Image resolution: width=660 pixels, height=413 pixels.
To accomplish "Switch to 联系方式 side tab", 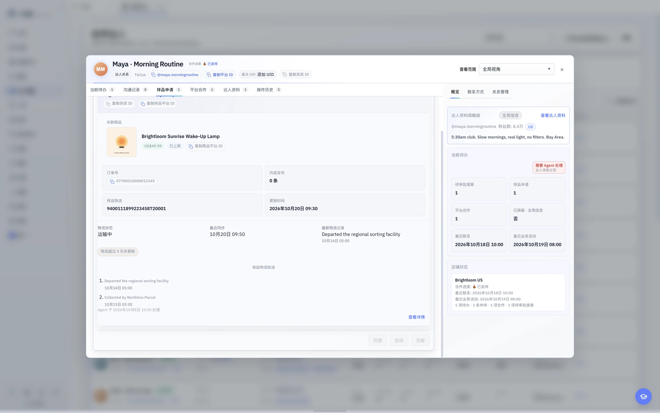I will pyautogui.click(x=475, y=92).
